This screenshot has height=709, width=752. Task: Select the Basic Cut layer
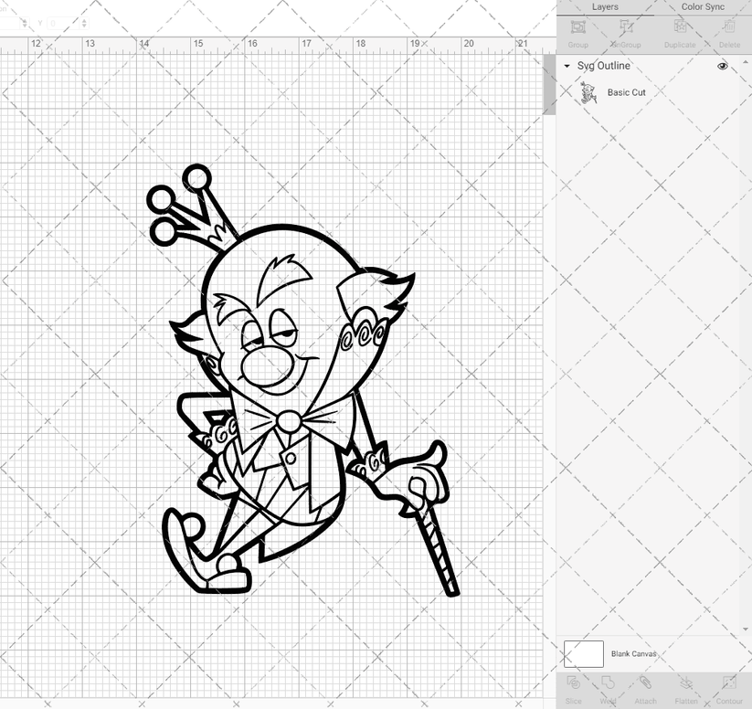(x=625, y=92)
